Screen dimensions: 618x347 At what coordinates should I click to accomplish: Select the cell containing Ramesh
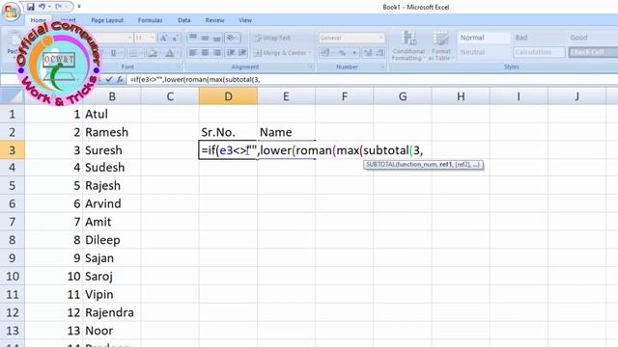112,132
